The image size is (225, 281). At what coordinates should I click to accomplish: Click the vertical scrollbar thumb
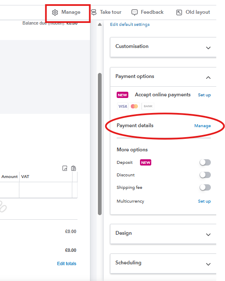(100, 144)
